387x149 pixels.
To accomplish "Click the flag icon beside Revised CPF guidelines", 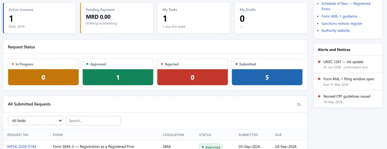I will click(x=319, y=96).
